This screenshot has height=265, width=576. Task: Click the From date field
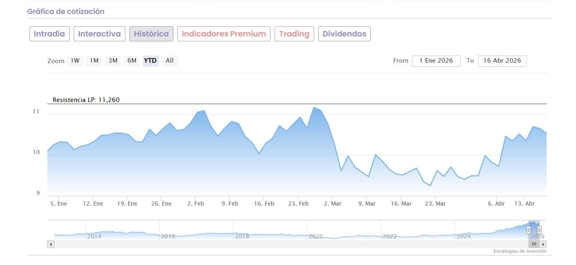tap(436, 61)
